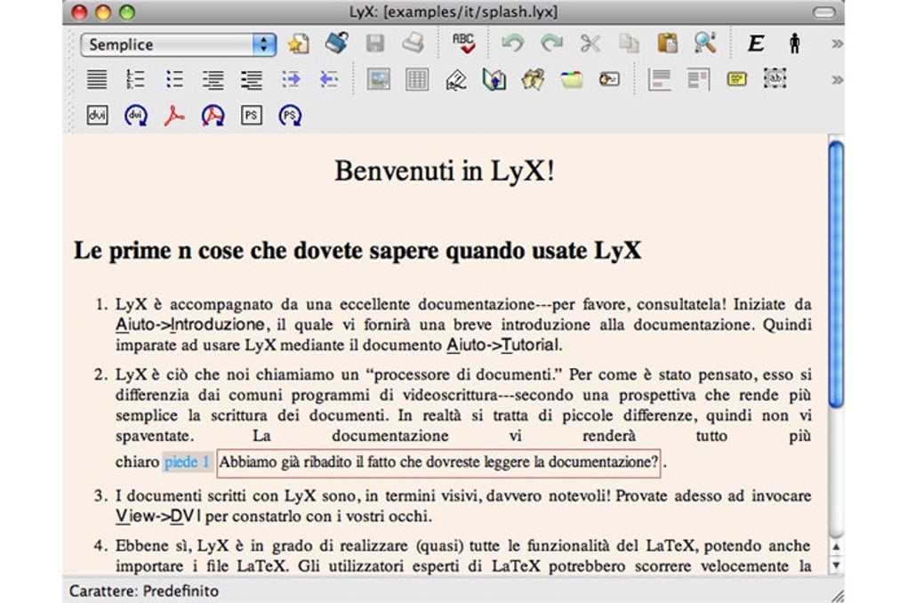Screen dimensions: 907x603
Task: Click inside the footnote text box
Action: coord(438,462)
